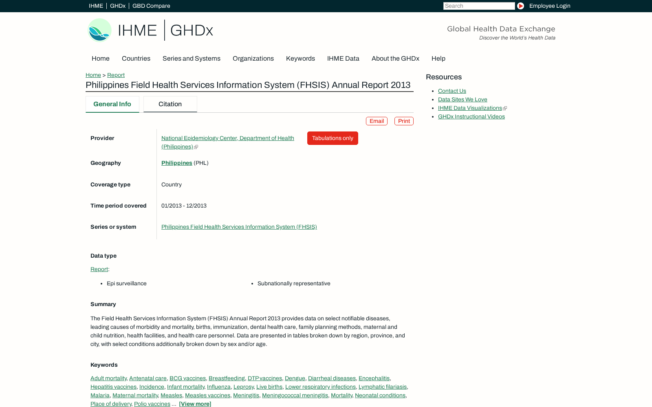Open the Employee Login link
This screenshot has width=652, height=407.
pyautogui.click(x=550, y=6)
